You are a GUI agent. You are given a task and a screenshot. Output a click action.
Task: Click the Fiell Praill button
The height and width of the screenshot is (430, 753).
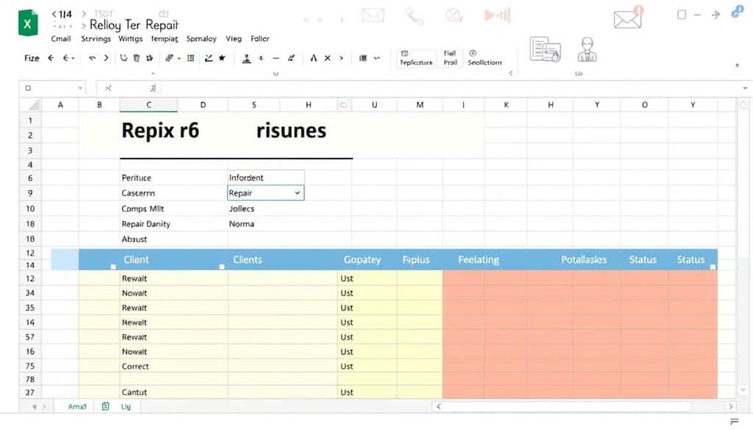450,58
